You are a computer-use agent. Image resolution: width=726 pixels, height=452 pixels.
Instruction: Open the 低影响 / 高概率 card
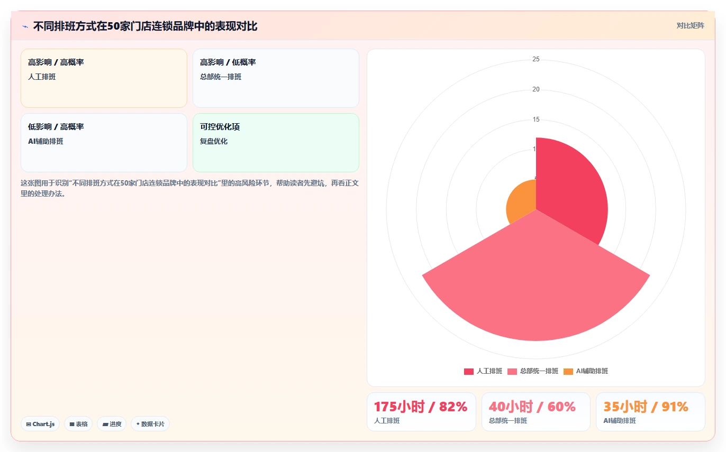104,143
